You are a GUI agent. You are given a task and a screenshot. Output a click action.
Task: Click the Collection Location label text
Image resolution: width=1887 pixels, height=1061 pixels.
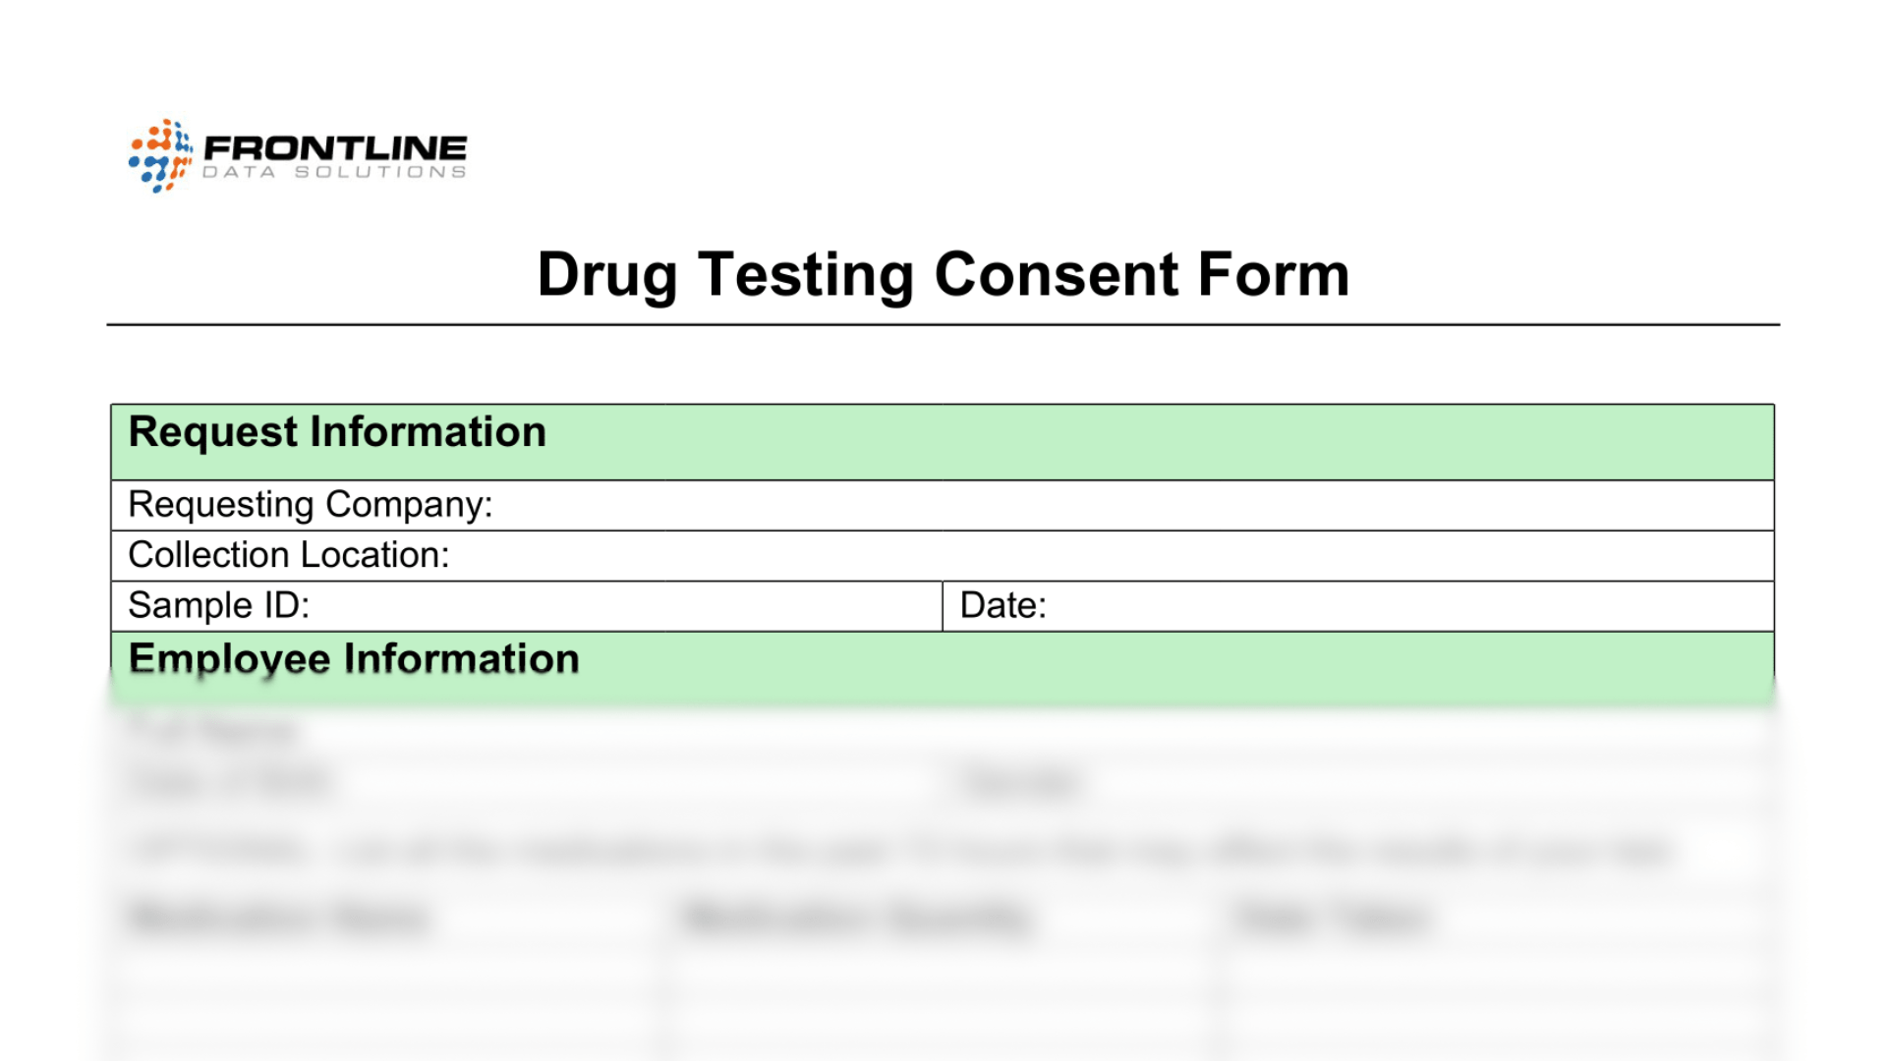289,556
